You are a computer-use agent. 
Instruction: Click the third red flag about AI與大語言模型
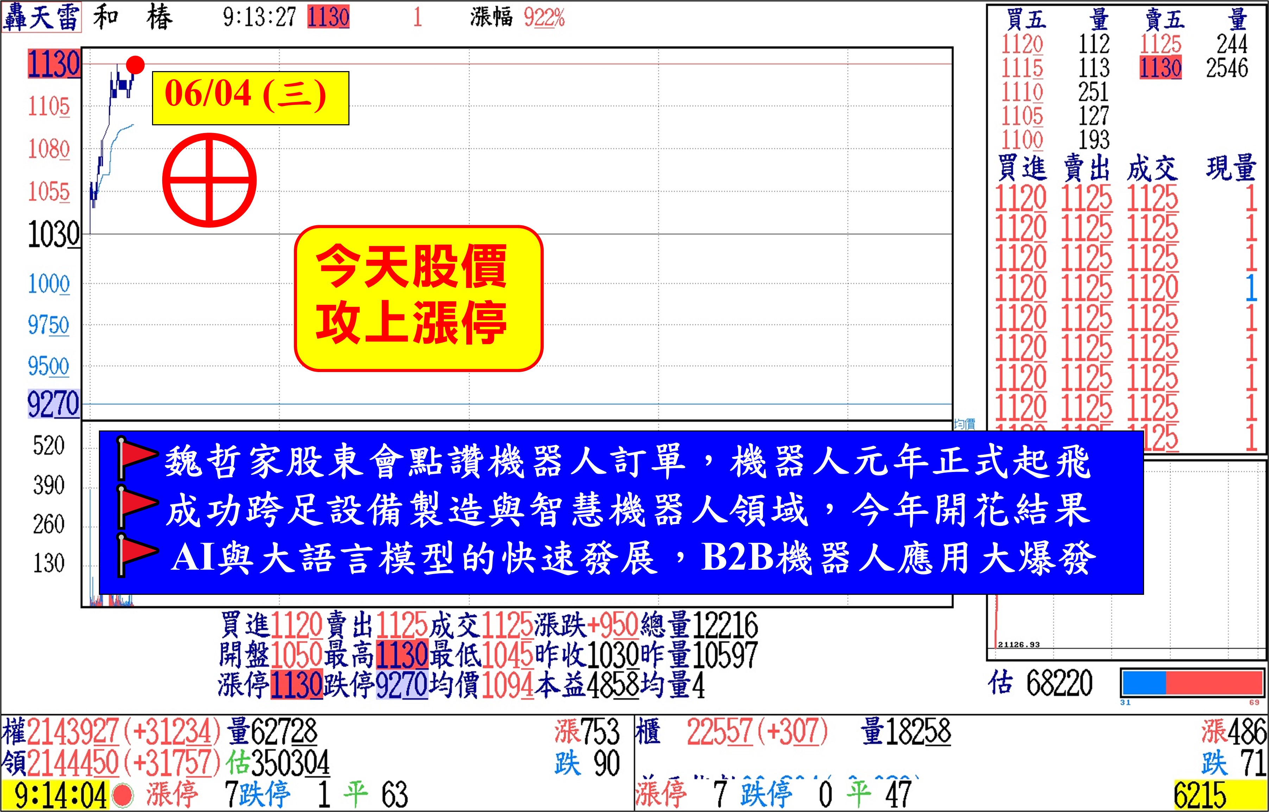pyautogui.click(x=137, y=554)
